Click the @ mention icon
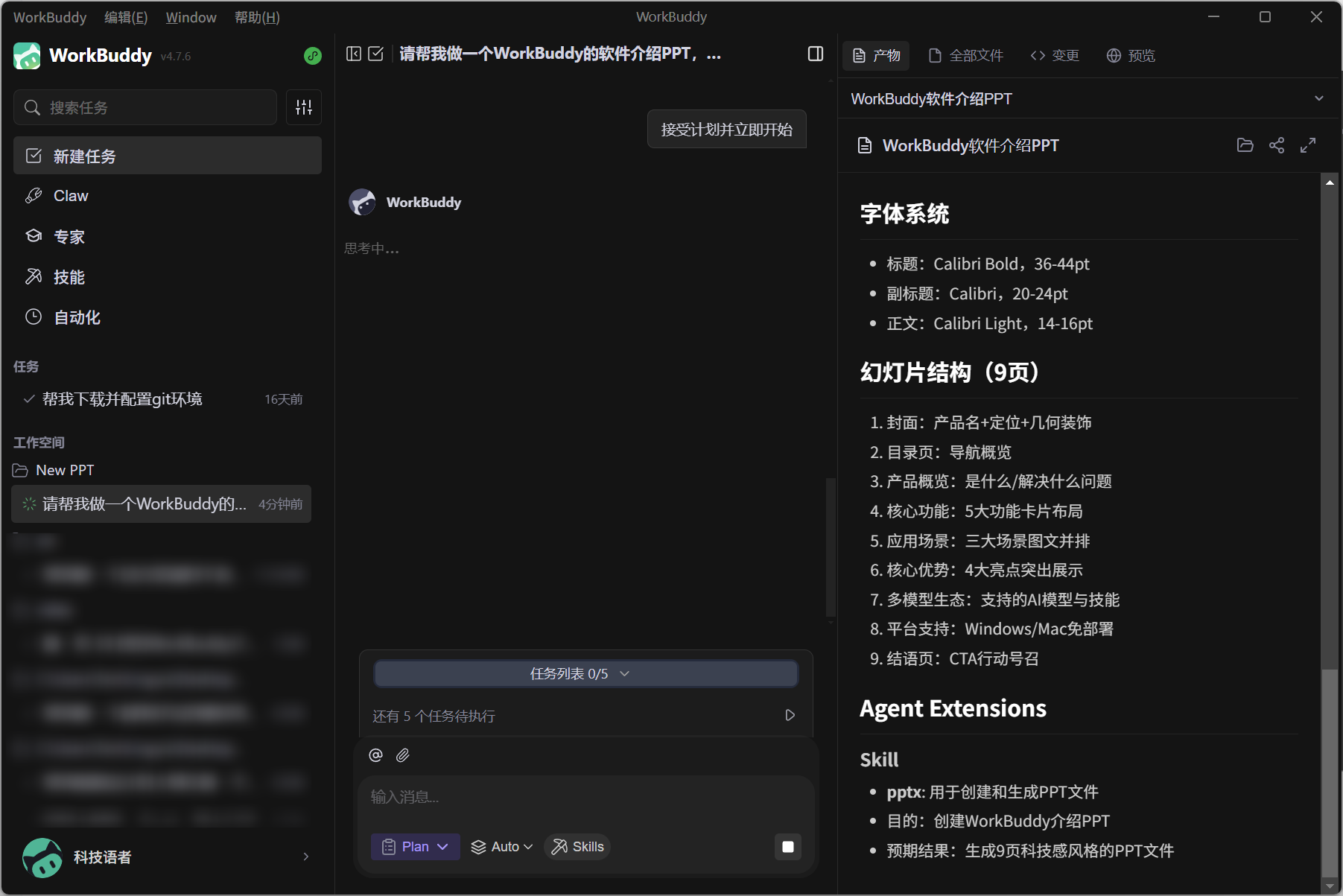 [x=375, y=755]
